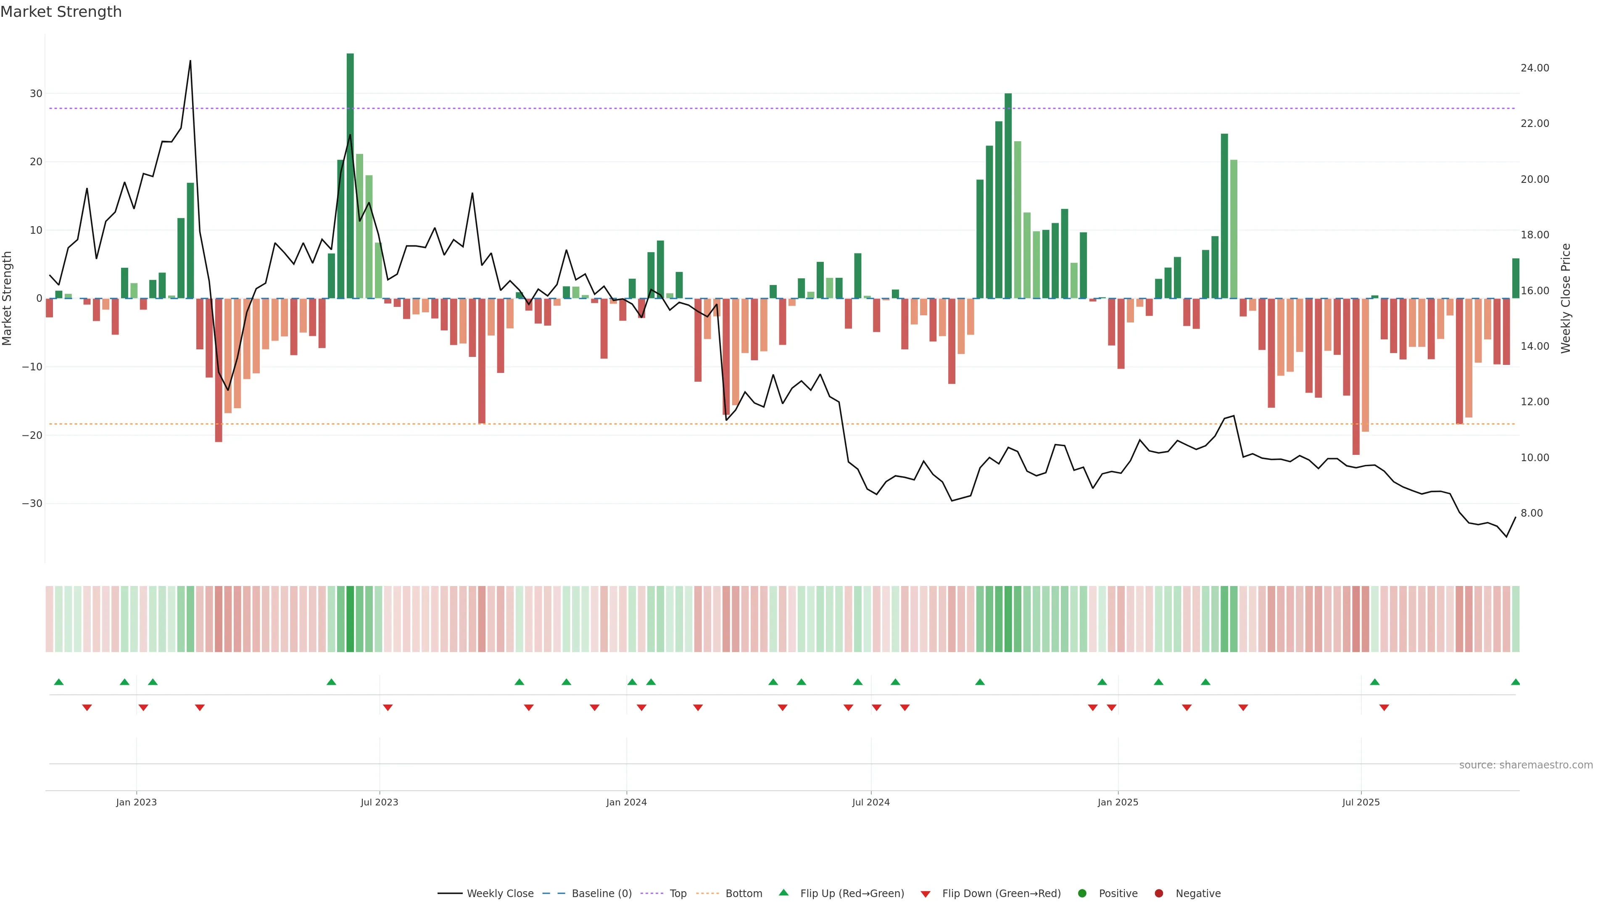
Task: Click the Weekly Close Price axis title
Action: click(x=1565, y=298)
